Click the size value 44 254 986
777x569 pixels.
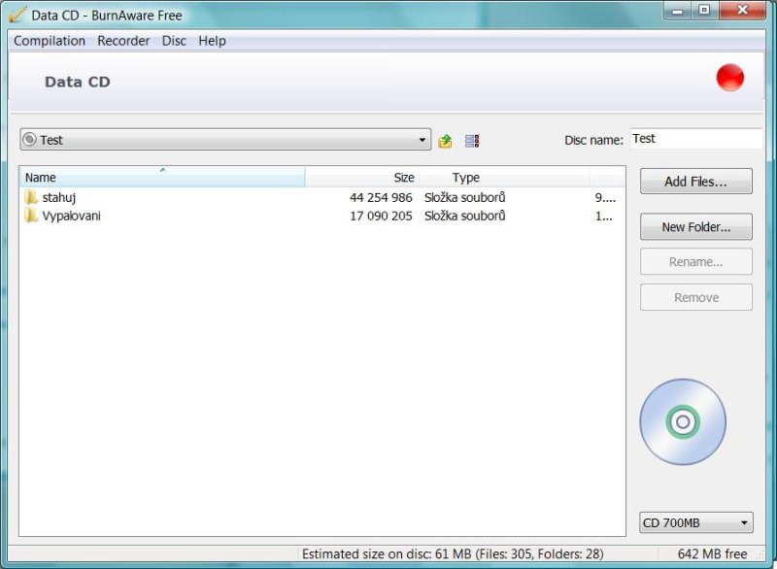coord(381,197)
